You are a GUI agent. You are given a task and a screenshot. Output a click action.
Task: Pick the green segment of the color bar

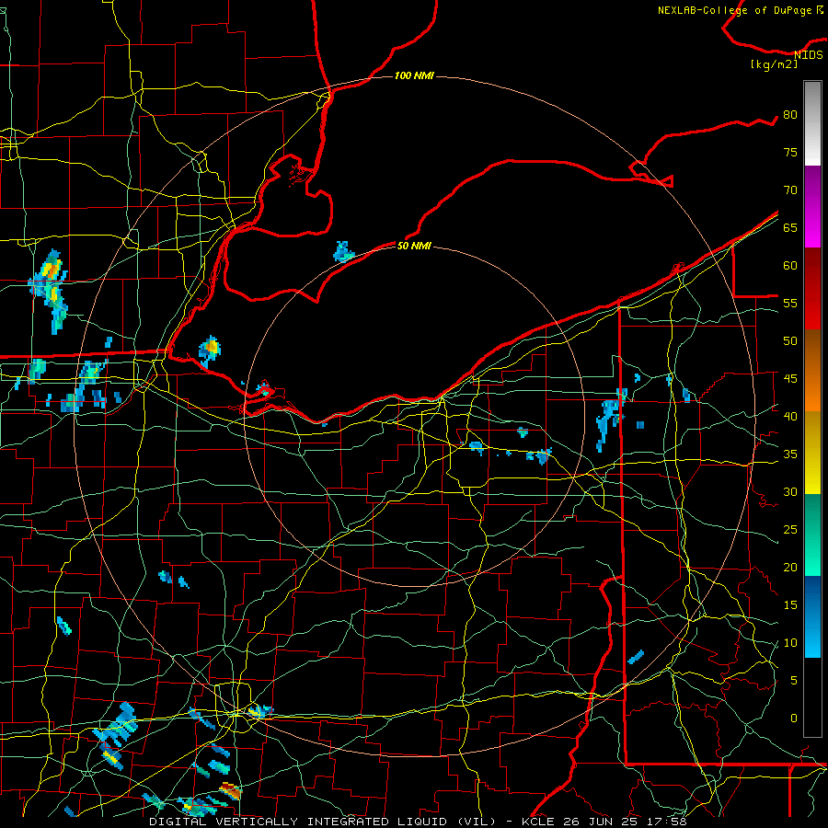click(812, 535)
